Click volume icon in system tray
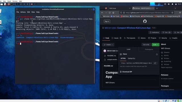Screen dimensions: 182x102 (169, 4)
